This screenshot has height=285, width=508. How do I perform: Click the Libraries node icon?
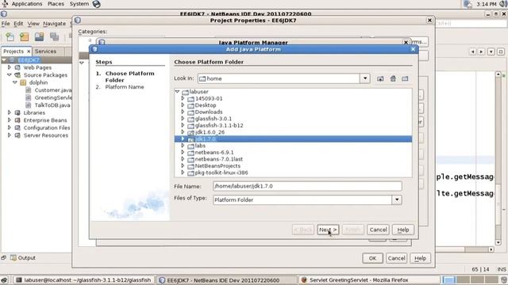[17, 112]
